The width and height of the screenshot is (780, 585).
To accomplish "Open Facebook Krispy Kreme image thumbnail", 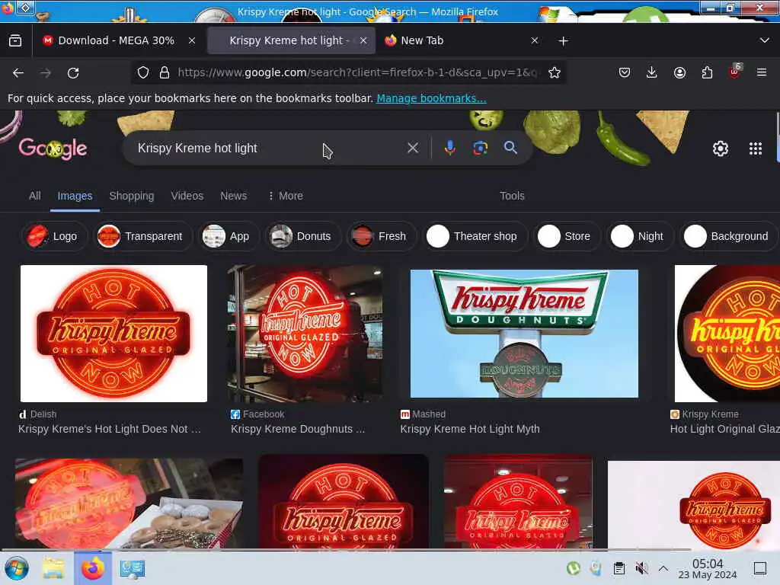I will click(x=305, y=334).
